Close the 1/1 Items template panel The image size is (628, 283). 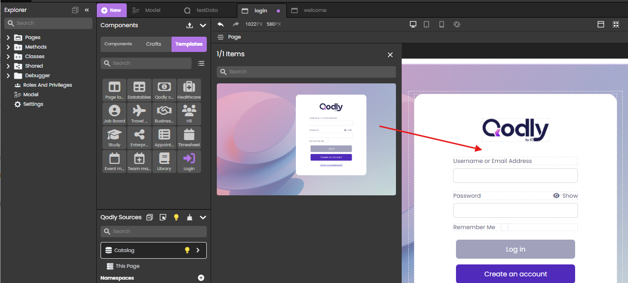[390, 55]
